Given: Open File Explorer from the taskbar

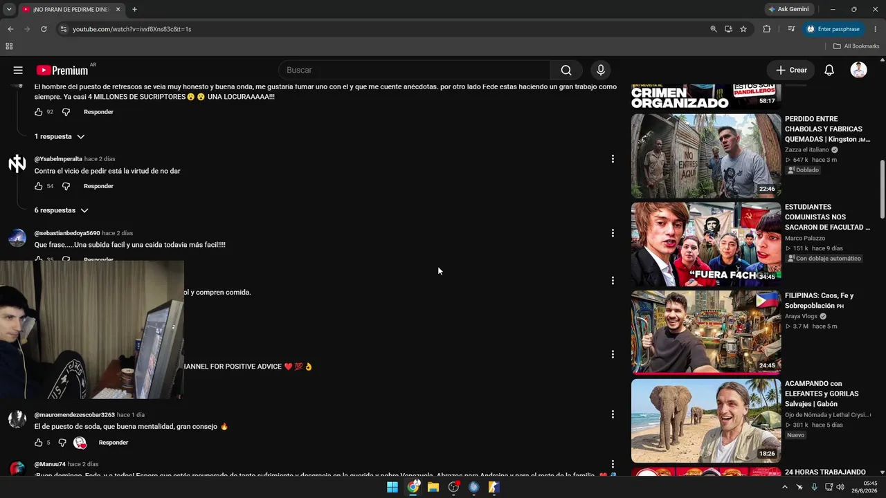Looking at the screenshot, I should [x=433, y=487].
